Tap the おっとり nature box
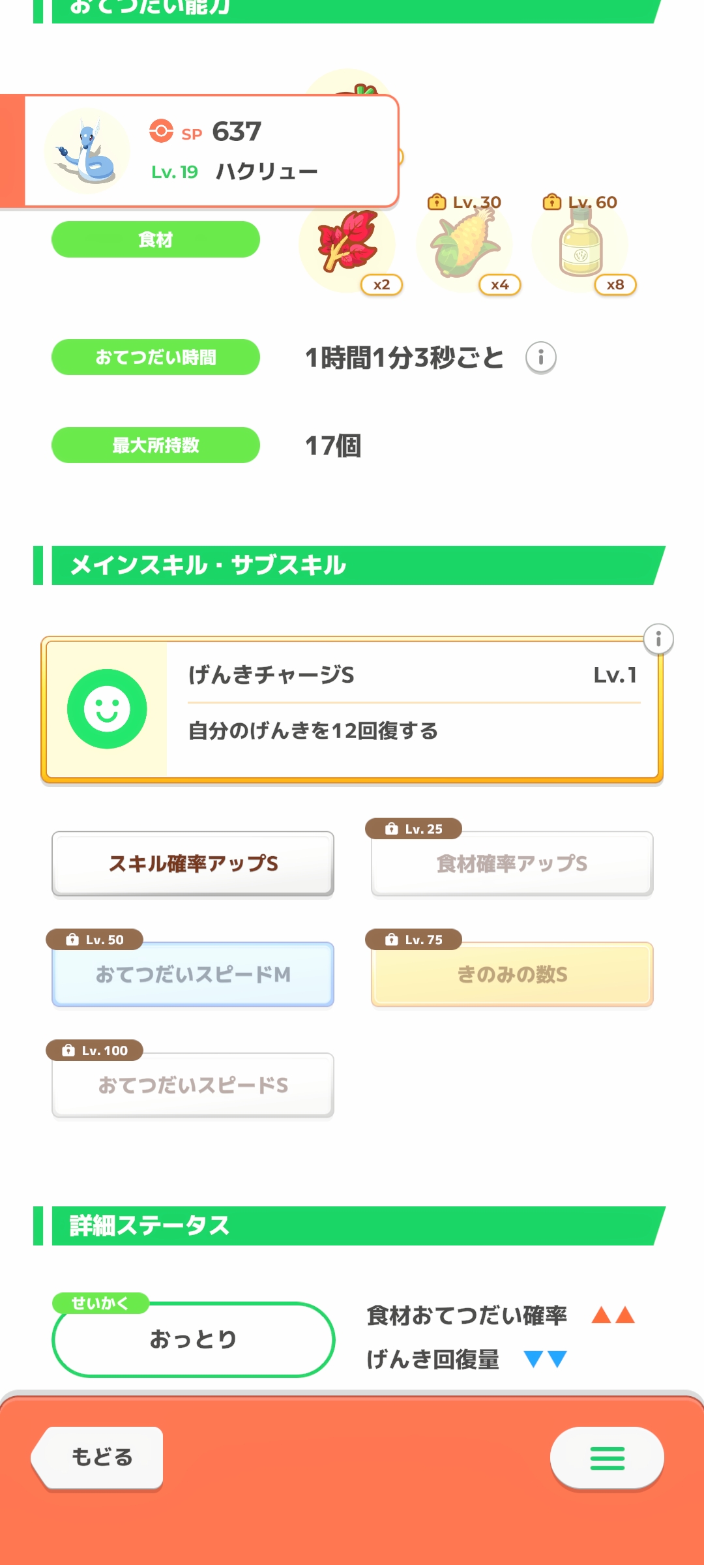 tap(193, 1339)
